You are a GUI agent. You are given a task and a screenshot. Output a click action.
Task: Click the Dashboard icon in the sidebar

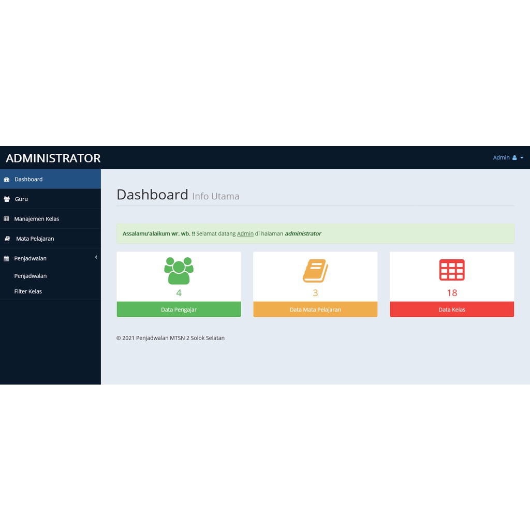[7, 179]
